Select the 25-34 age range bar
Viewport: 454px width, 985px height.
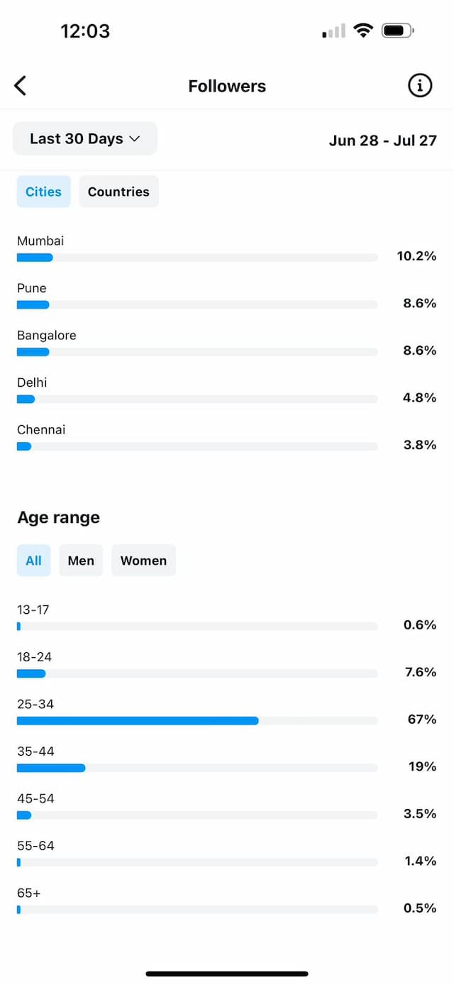[x=197, y=720]
